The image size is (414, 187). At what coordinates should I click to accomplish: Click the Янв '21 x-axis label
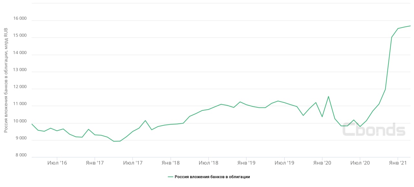click(x=398, y=163)
